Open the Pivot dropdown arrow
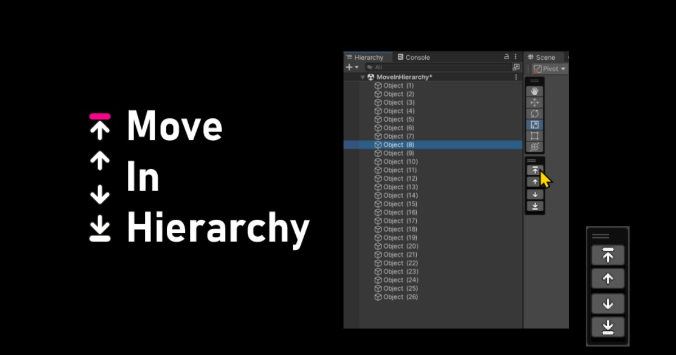The image size is (676, 355). tap(563, 69)
